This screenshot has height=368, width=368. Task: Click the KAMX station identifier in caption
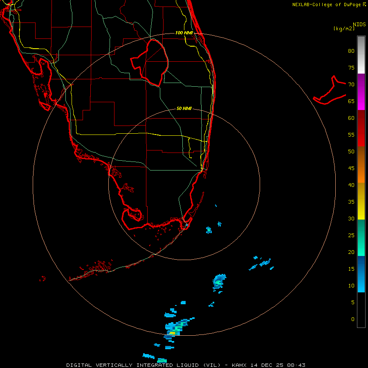coord(239,365)
